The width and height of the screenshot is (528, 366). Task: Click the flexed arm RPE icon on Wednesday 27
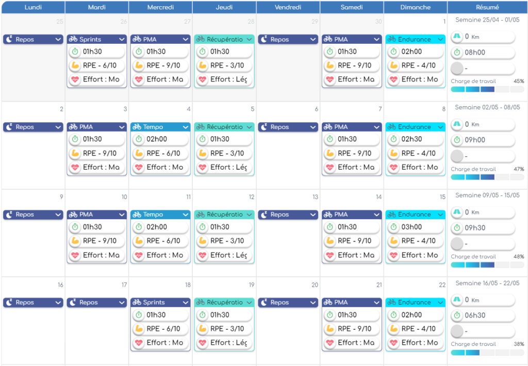138,65
